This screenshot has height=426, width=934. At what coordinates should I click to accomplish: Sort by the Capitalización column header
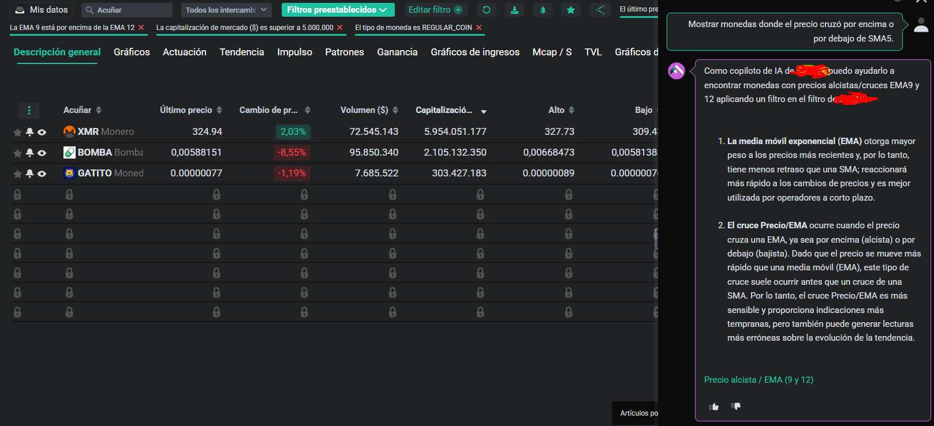(451, 110)
